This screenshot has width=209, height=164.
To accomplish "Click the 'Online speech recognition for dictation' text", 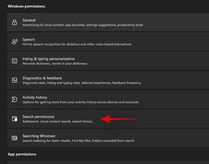I will (77, 44).
